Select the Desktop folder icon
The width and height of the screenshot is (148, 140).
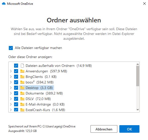[22, 88]
